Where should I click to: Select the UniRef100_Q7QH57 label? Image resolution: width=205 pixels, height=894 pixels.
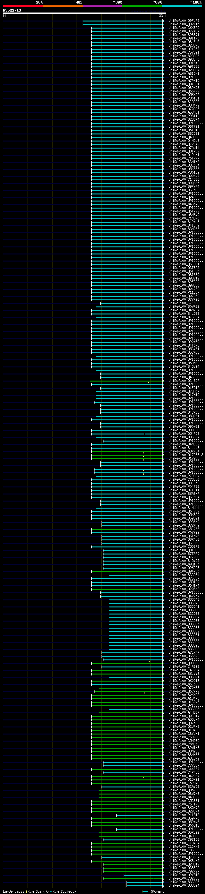184,391
